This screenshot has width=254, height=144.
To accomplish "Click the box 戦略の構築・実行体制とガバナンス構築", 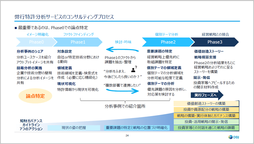I will coord(206,116).
